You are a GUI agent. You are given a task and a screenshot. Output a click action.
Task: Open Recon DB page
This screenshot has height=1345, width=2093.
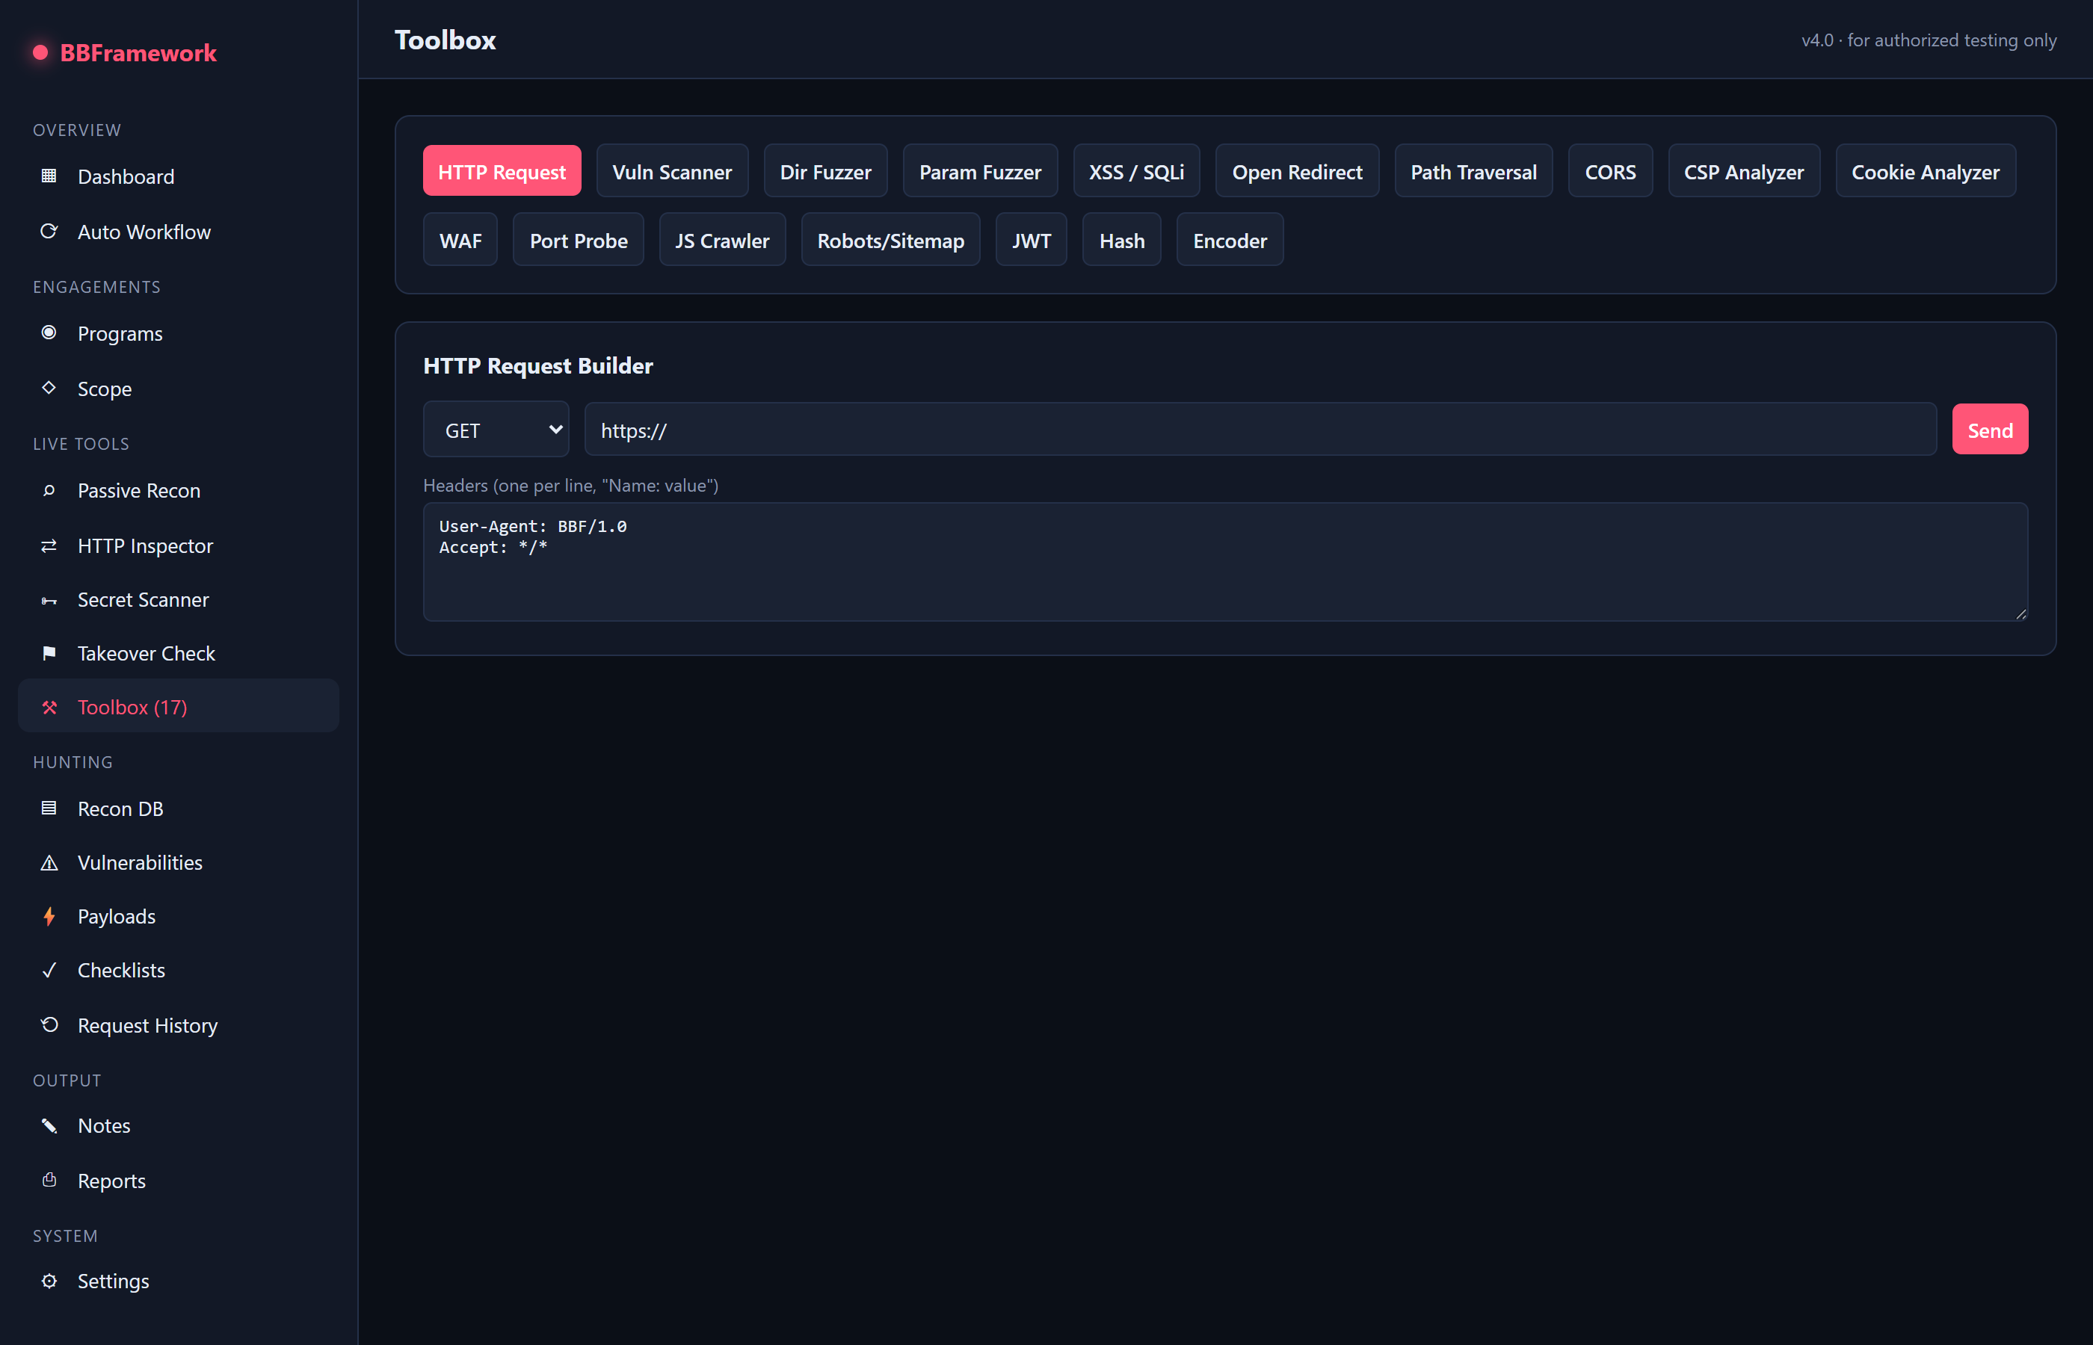click(x=178, y=808)
